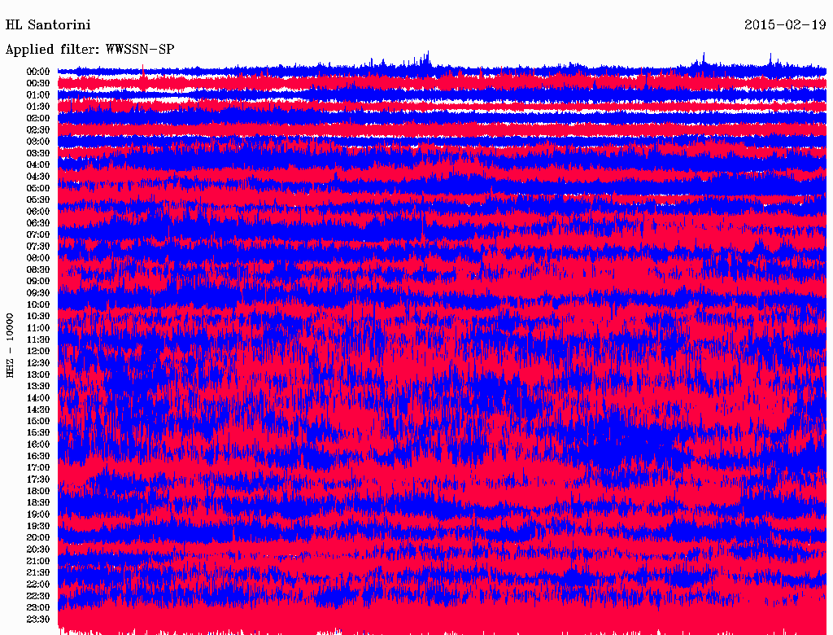This screenshot has height=635, width=833.
Task: Click the date 2015-02-19
Action: [785, 25]
